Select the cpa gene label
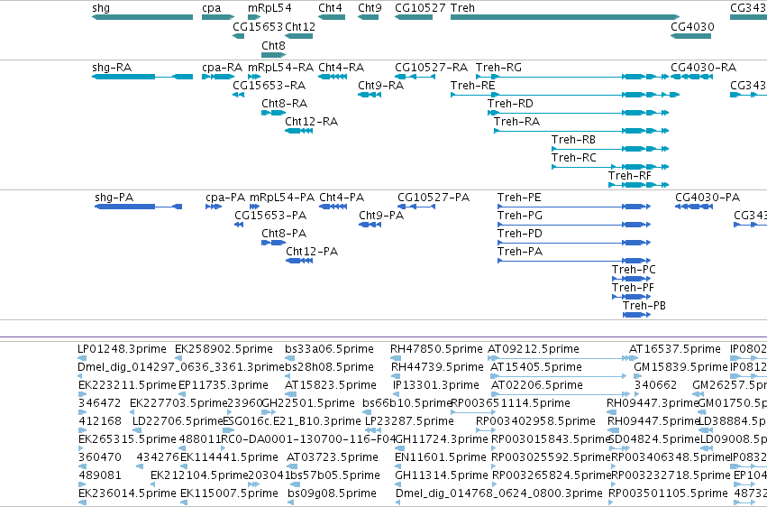Image resolution: width=767 pixels, height=507 pixels. [x=211, y=8]
